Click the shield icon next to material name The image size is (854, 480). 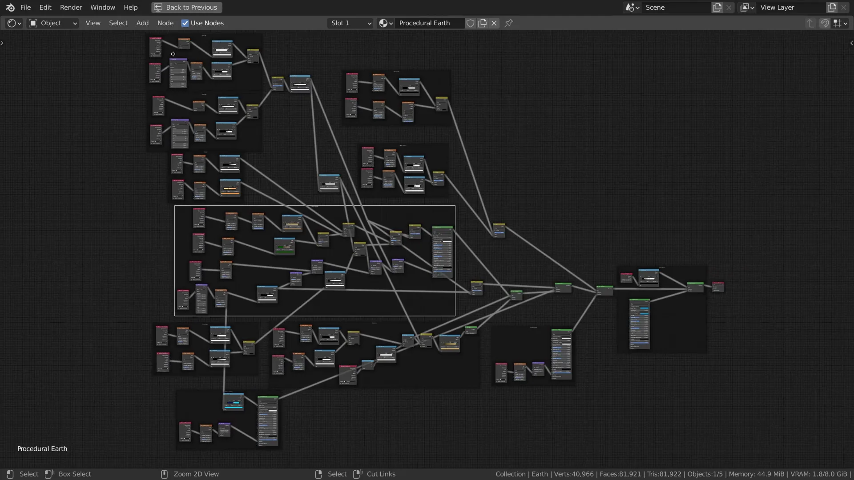tap(471, 23)
